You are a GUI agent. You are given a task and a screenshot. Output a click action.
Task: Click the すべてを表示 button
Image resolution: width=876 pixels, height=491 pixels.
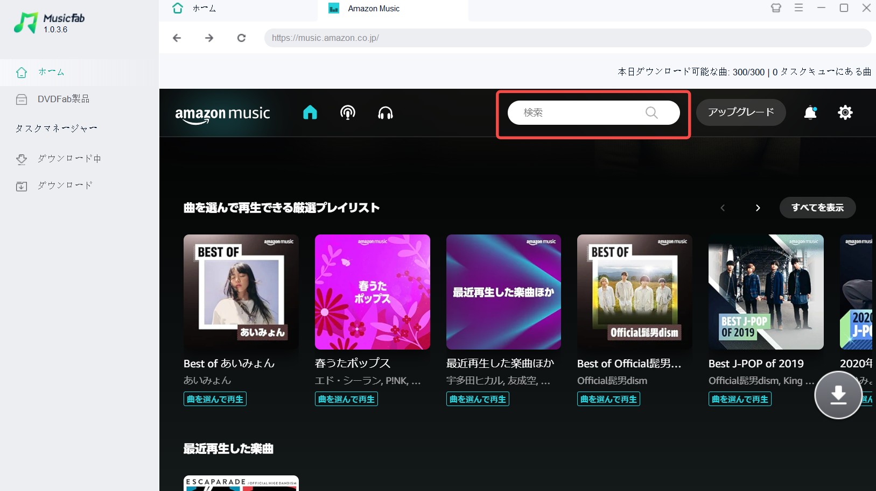817,208
